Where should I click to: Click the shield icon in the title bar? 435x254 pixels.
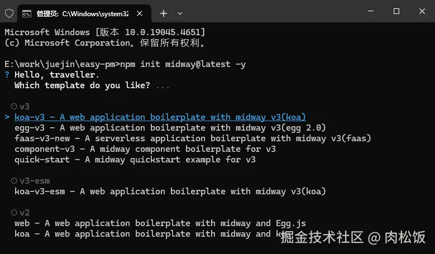[9, 13]
